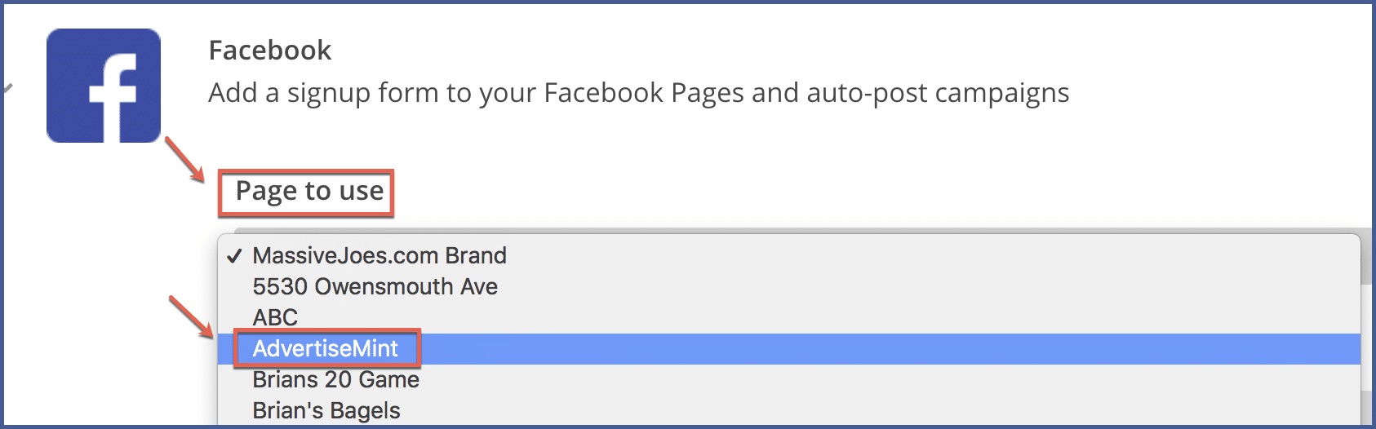
Task: Click the red box around AdvertiseMint
Action: pos(327,349)
